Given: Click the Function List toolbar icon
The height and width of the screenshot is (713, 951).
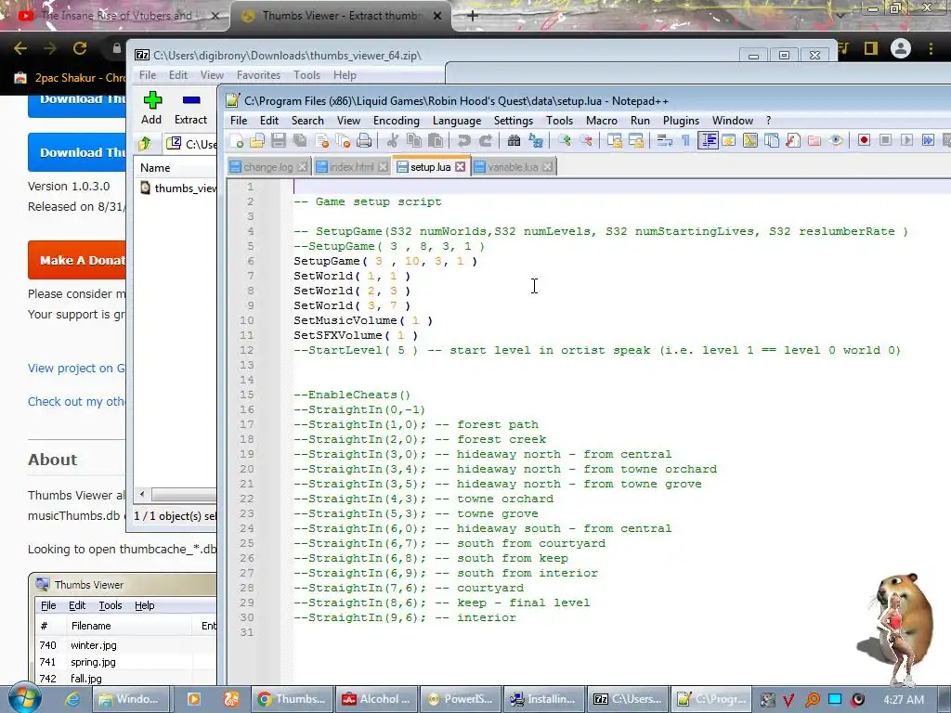Looking at the screenshot, I should [793, 141].
